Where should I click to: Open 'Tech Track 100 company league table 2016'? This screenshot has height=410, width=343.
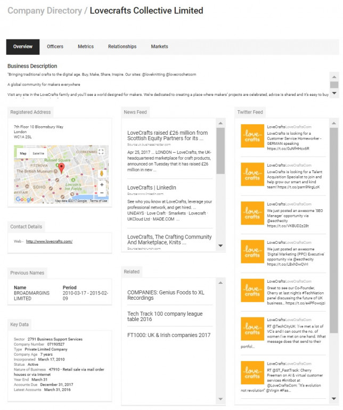click(x=165, y=316)
